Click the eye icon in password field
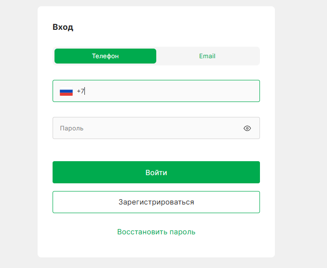The width and height of the screenshot is (327, 268). pos(247,128)
